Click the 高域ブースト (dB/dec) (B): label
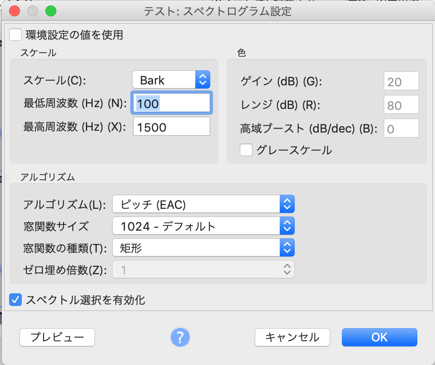The height and width of the screenshot is (365, 435). (309, 128)
